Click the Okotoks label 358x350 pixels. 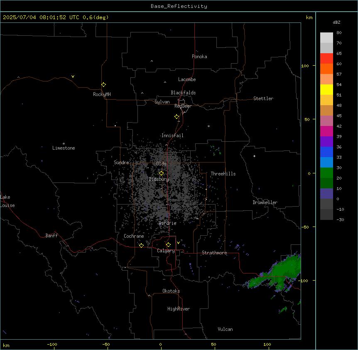tap(171, 291)
